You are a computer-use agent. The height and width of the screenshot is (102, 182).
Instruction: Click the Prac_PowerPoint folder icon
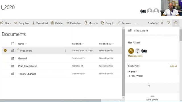[13, 66]
